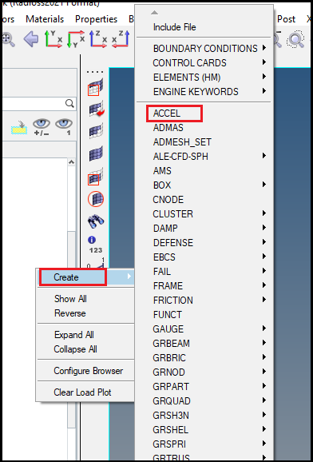Select ACCEL from Create submenu
313x462 pixels.
click(167, 114)
